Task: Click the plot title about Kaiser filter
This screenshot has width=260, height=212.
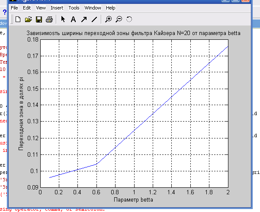Action: click(x=133, y=33)
